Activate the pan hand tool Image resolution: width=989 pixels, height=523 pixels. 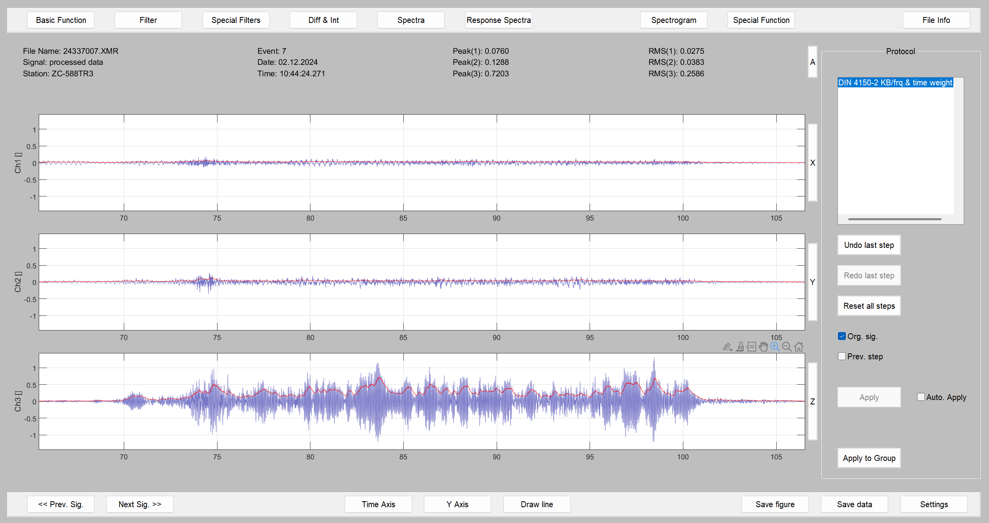[x=763, y=347]
